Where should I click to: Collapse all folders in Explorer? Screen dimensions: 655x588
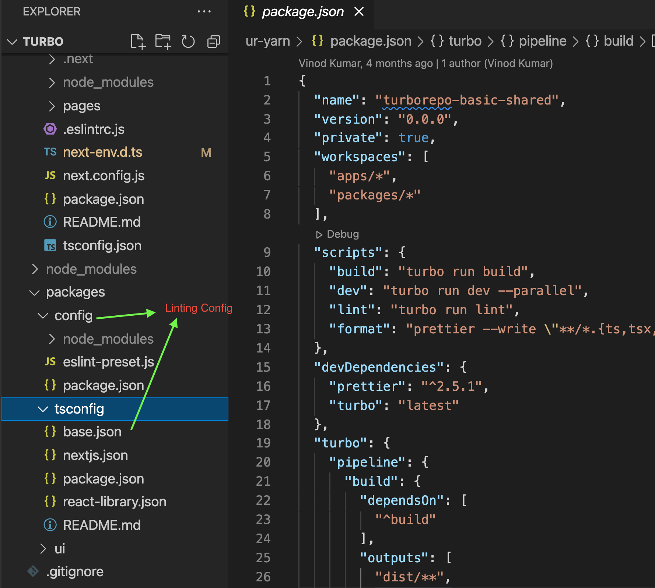pyautogui.click(x=214, y=41)
